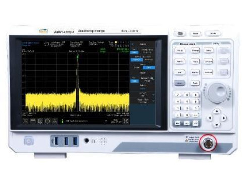Tap the Mode key above the keypad panel
The width and height of the screenshot is (242, 181).
pyautogui.click(x=213, y=33)
